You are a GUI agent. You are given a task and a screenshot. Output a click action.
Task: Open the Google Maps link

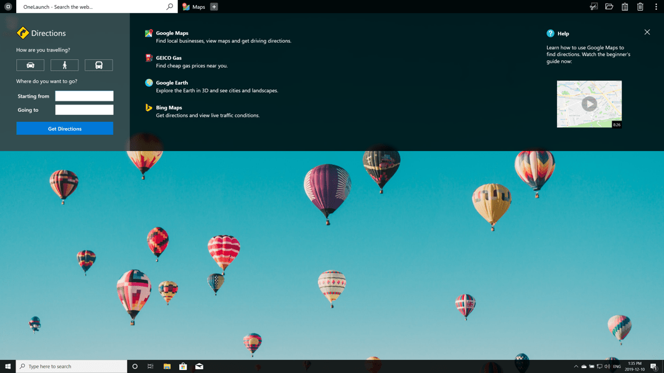pyautogui.click(x=172, y=33)
